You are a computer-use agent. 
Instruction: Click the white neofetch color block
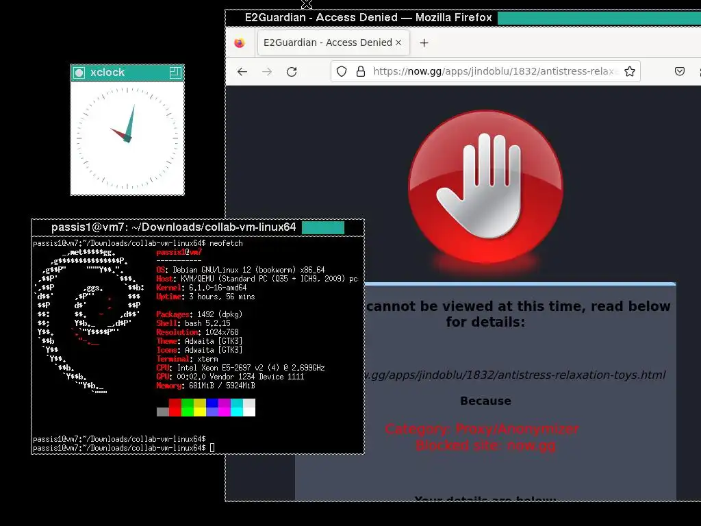[249, 408]
